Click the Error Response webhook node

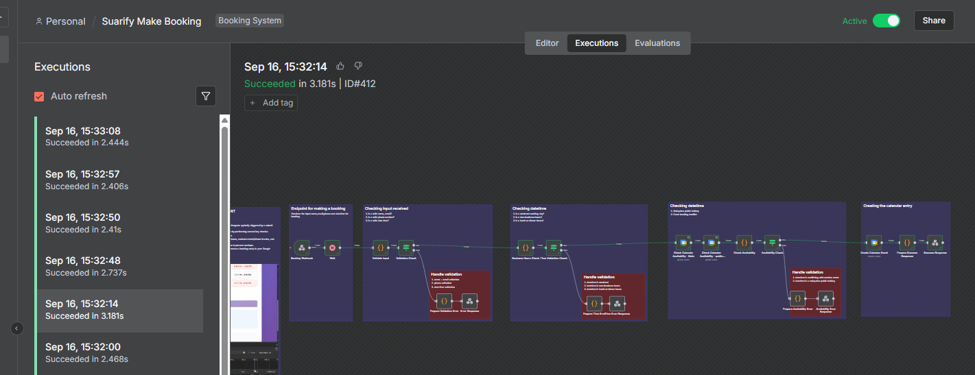tap(469, 301)
